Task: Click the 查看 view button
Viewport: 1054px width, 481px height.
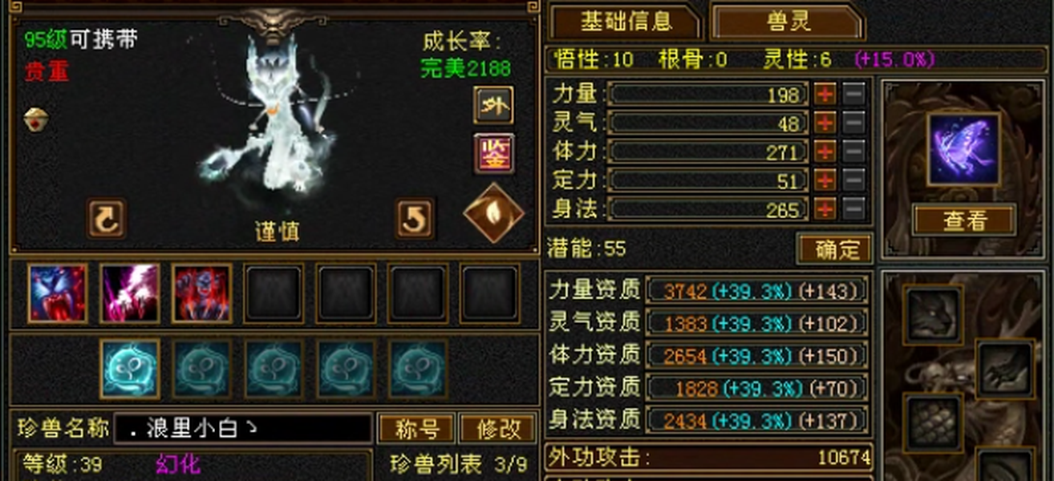Action: coord(964,220)
